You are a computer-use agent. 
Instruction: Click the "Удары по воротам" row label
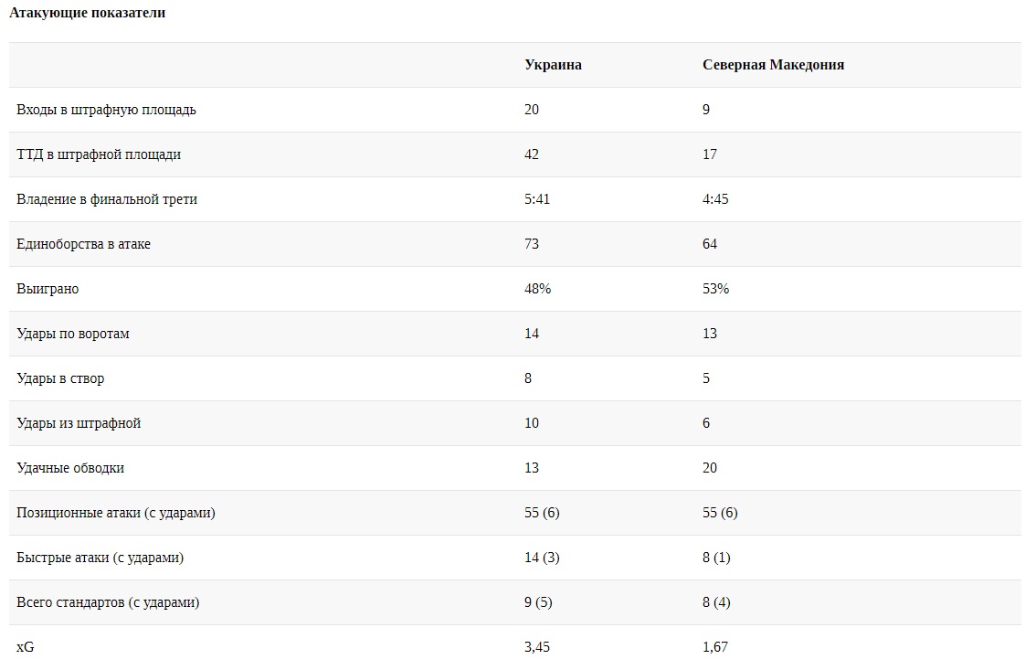click(x=73, y=334)
